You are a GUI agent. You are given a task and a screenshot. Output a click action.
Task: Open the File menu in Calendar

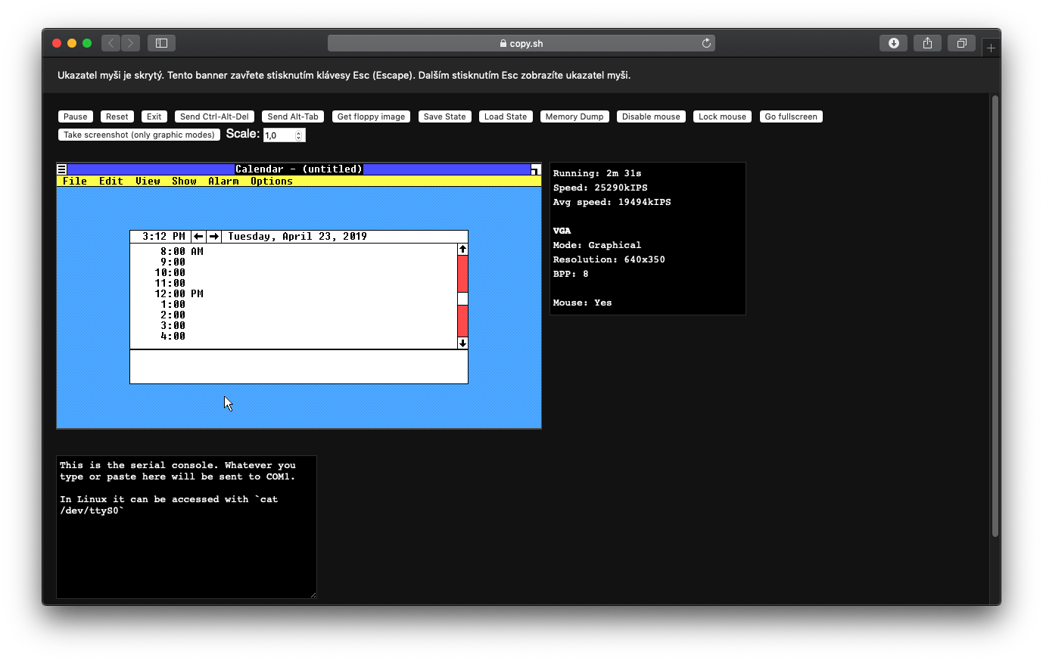click(75, 181)
